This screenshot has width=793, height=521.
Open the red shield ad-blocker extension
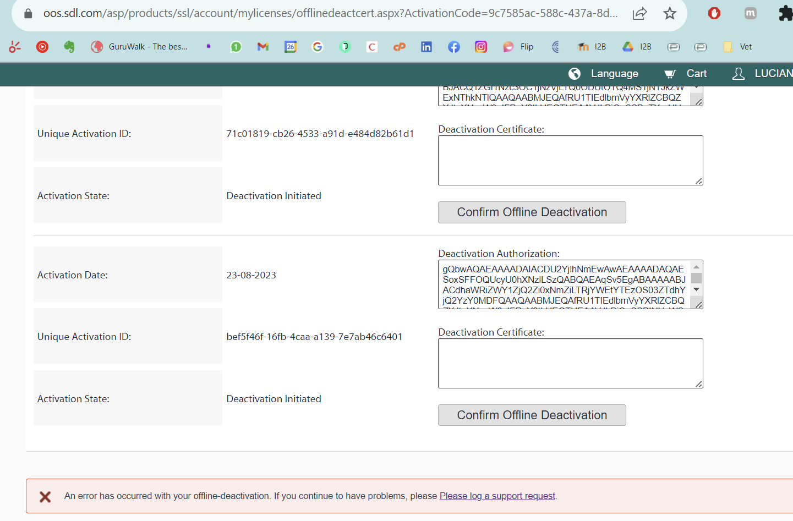click(x=714, y=13)
